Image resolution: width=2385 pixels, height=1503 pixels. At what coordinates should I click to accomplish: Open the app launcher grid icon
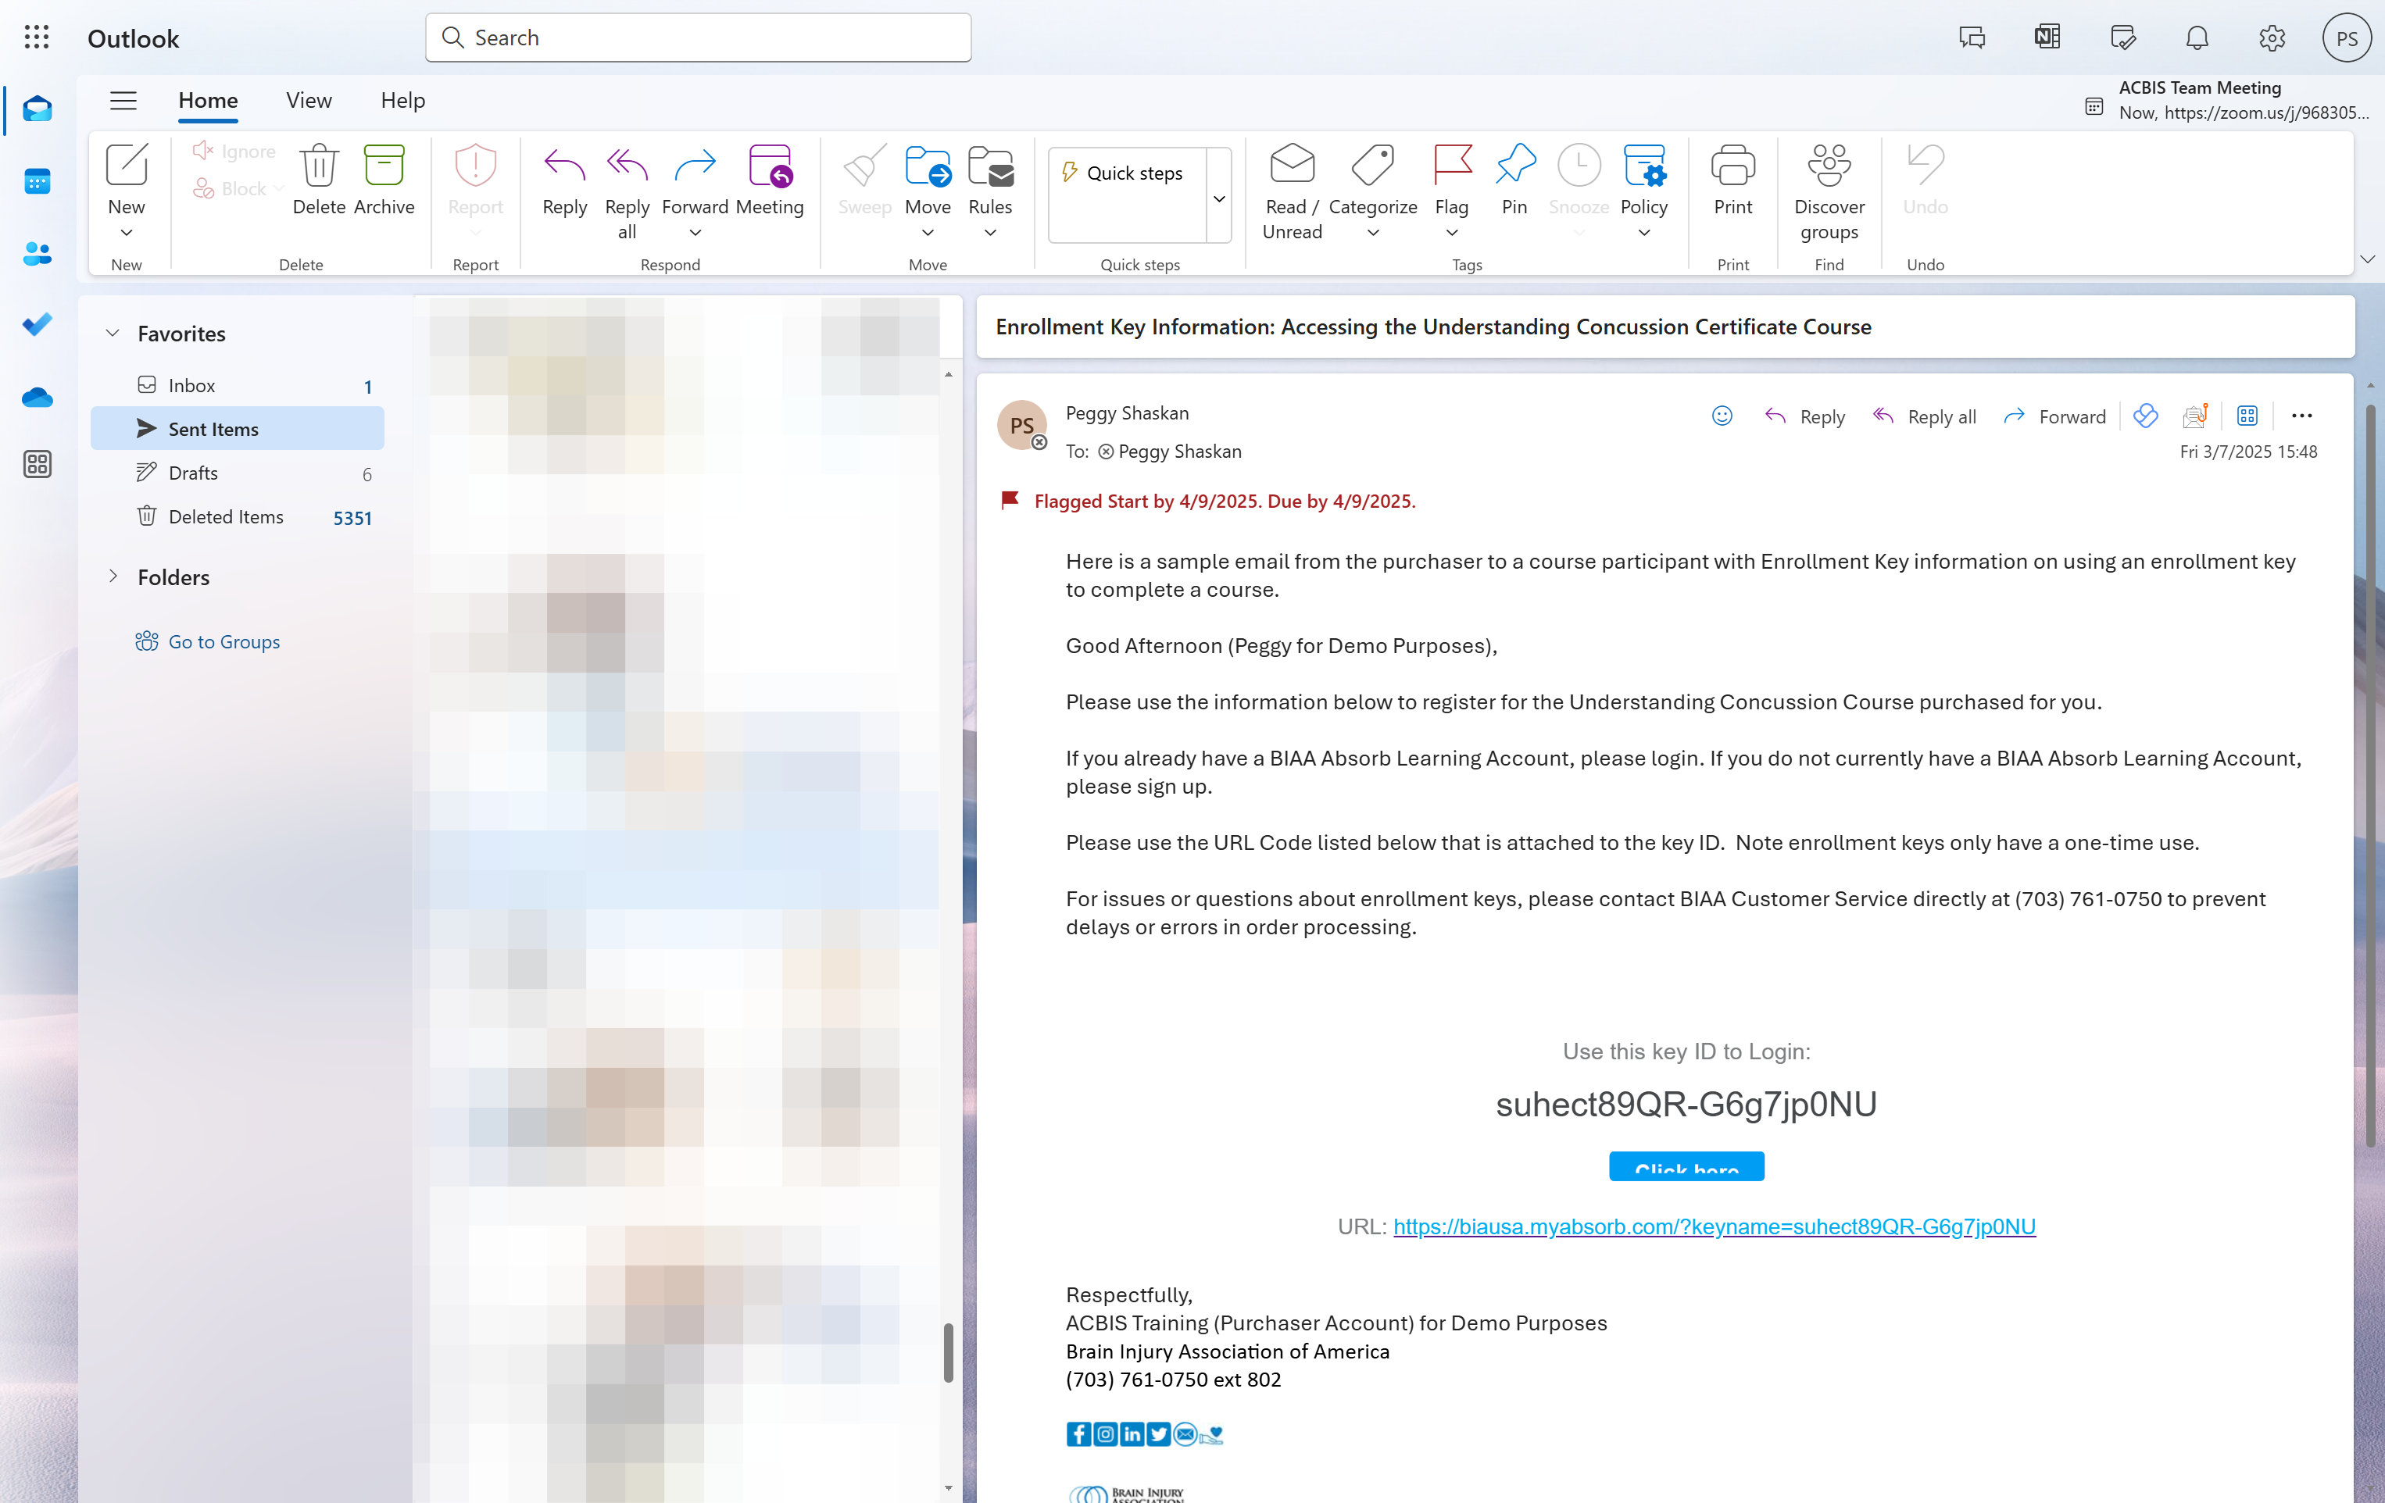coord(37,37)
